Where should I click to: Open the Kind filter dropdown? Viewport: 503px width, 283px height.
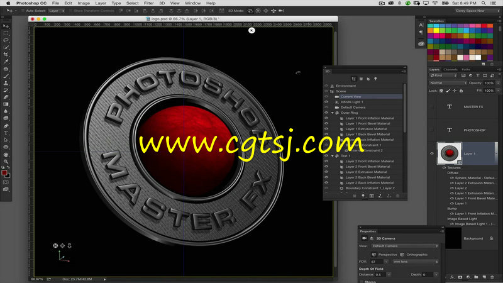(443, 75)
